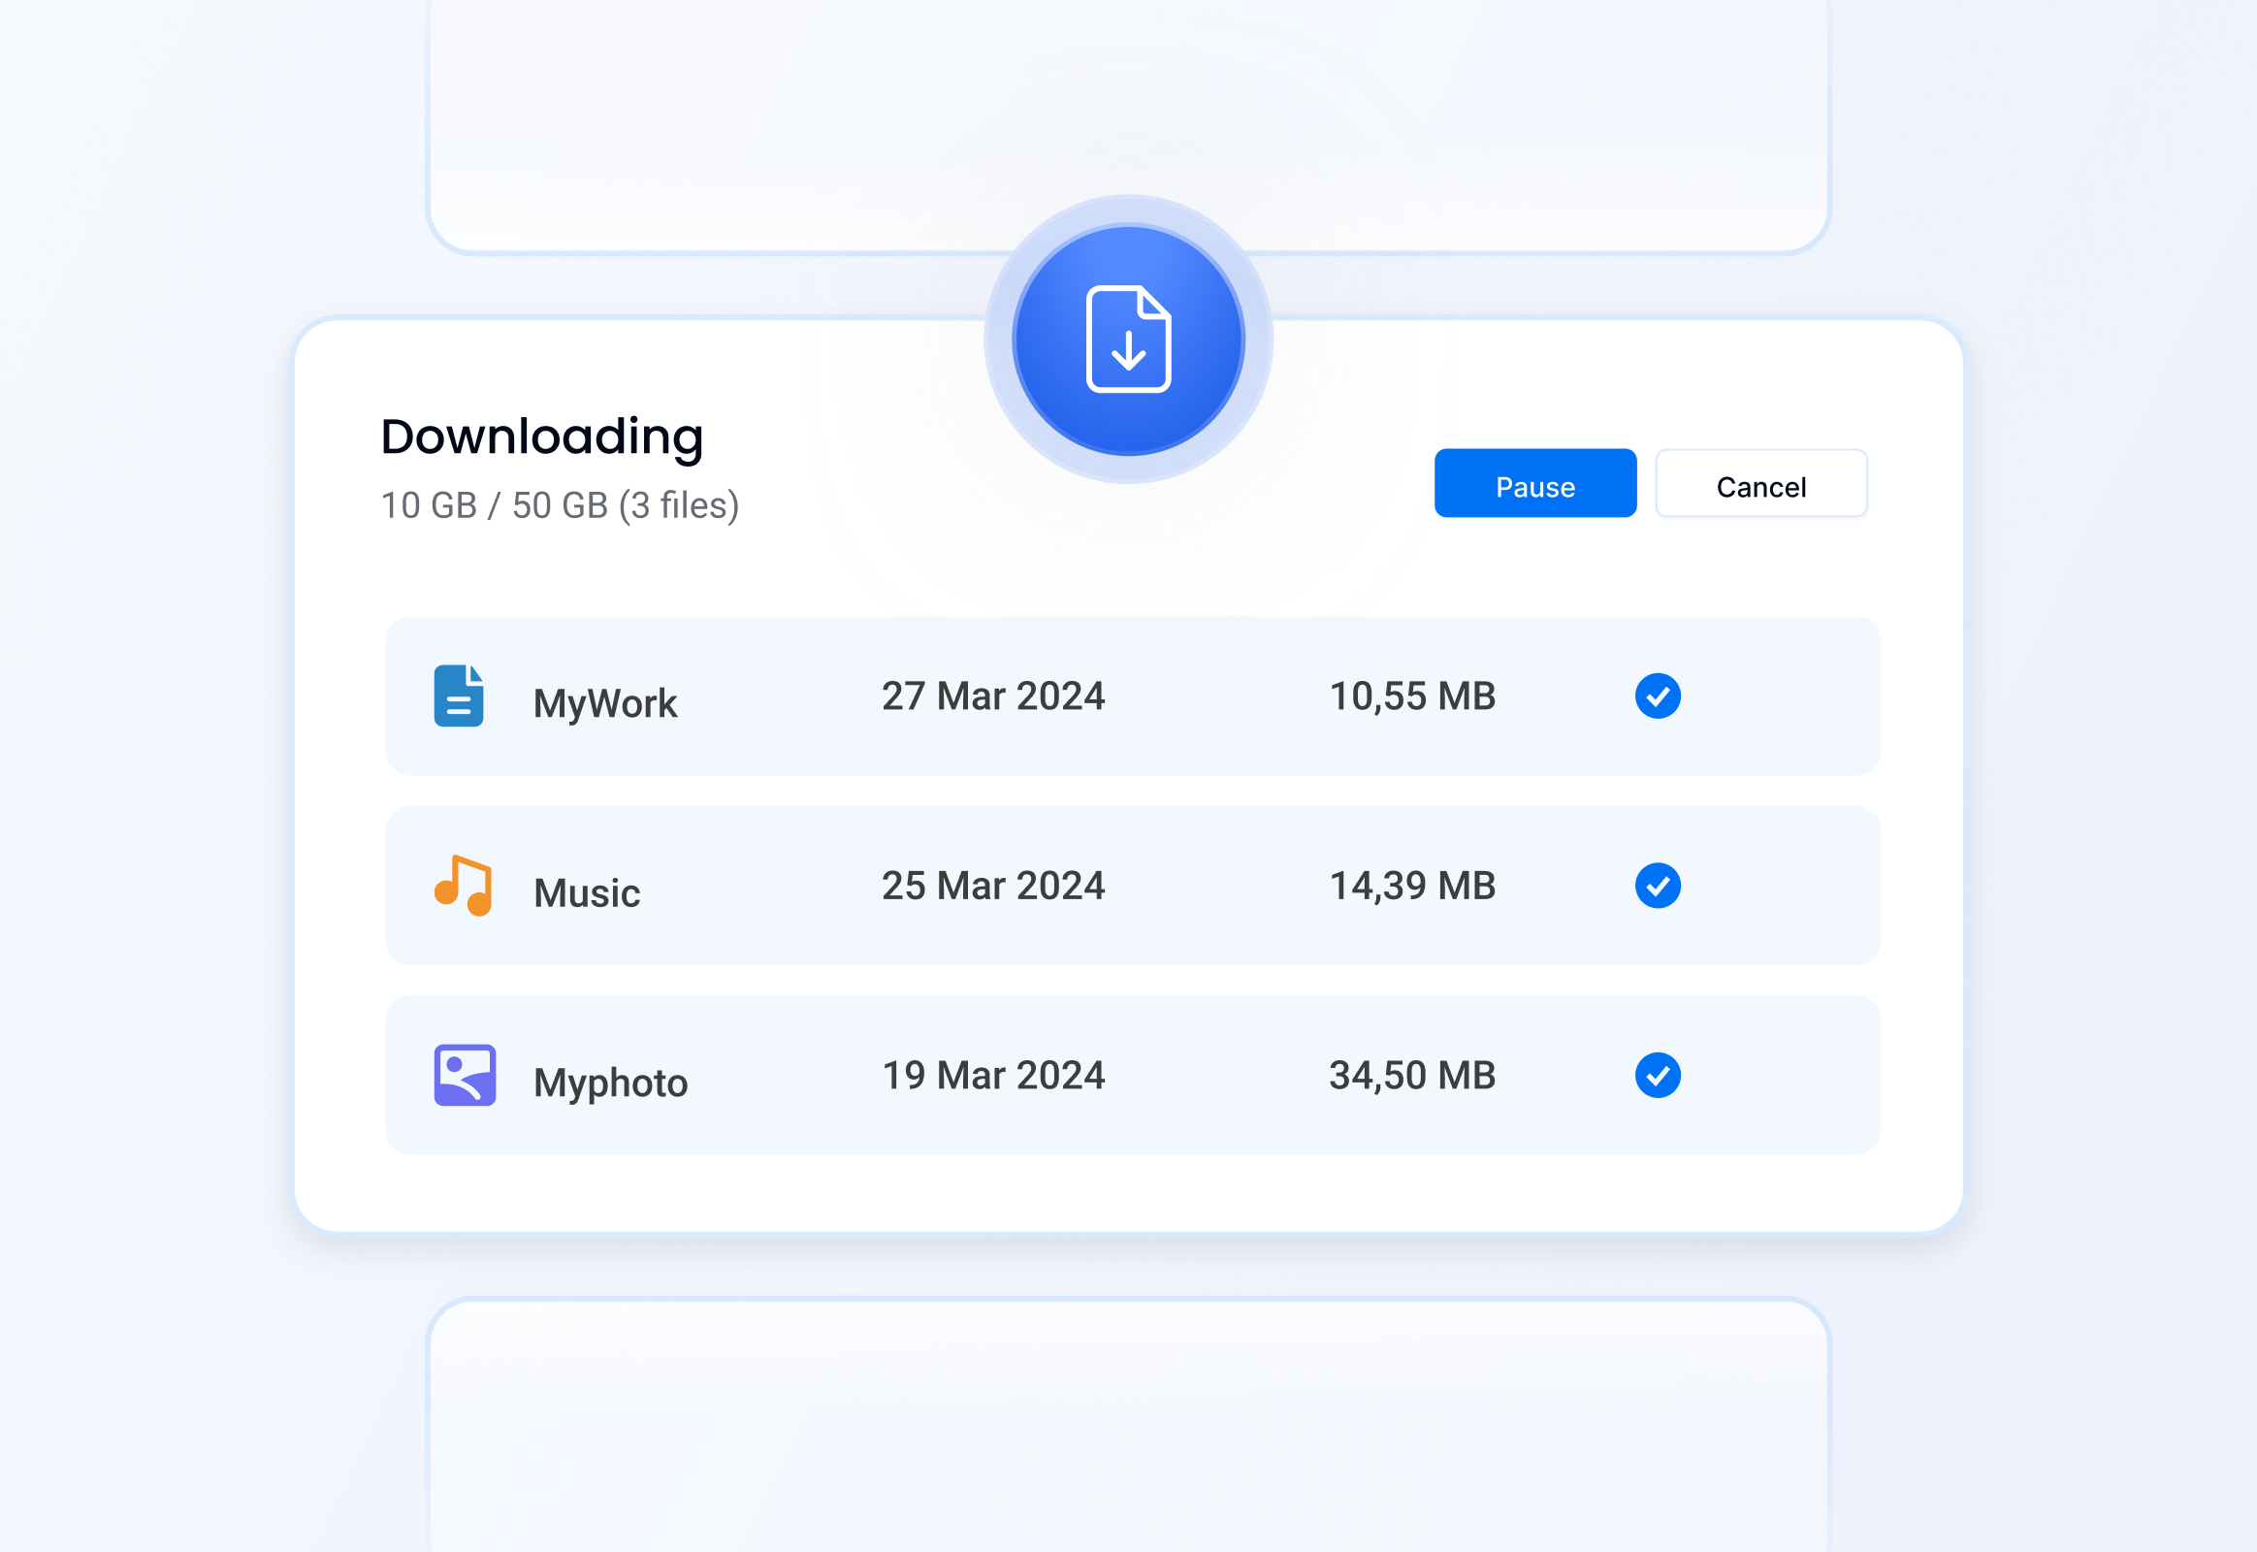Pause the current download

pos(1534,484)
